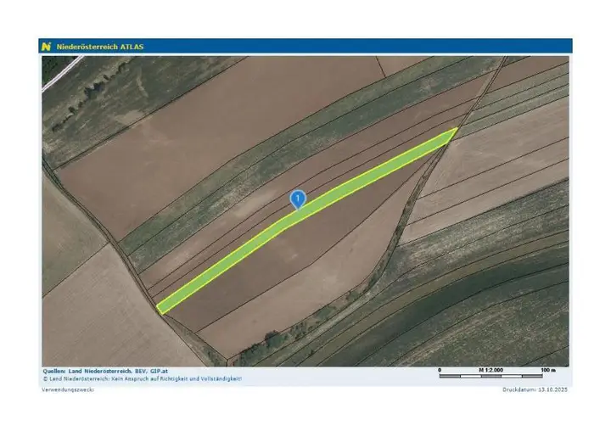The image size is (611, 431).
Task: Click the white road in top-left corner
Action: pyautogui.click(x=59, y=73)
